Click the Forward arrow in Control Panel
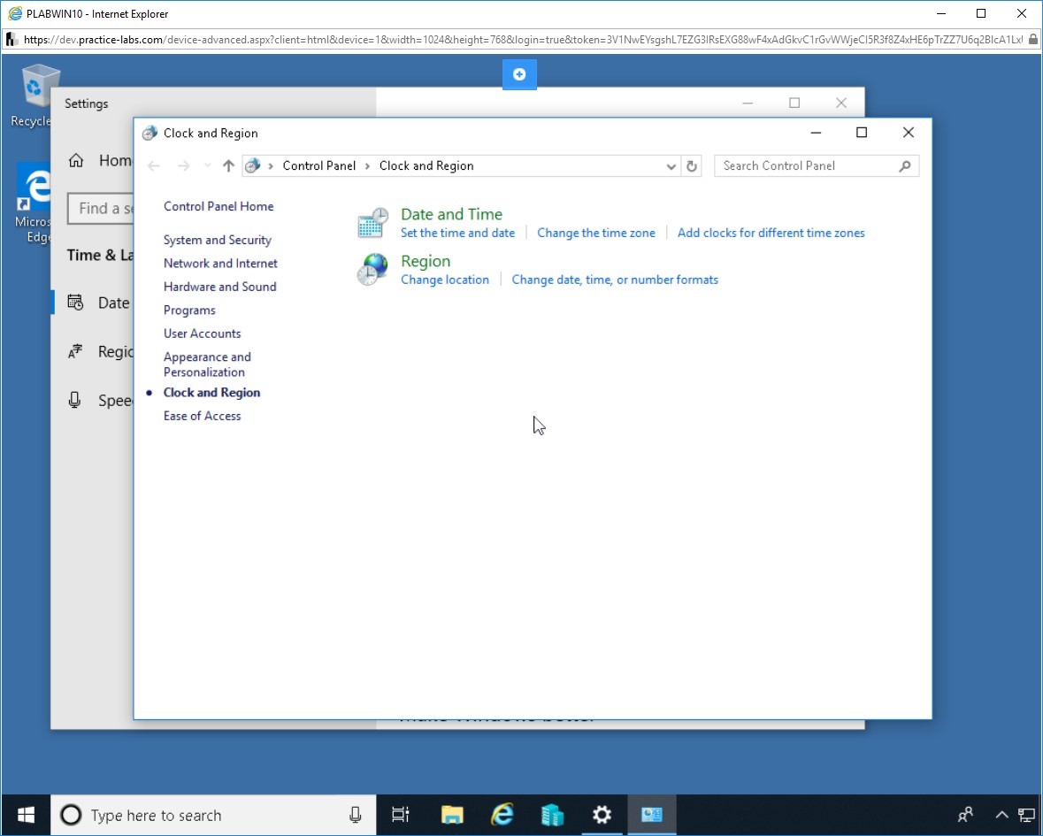This screenshot has width=1043, height=836. pos(184,165)
